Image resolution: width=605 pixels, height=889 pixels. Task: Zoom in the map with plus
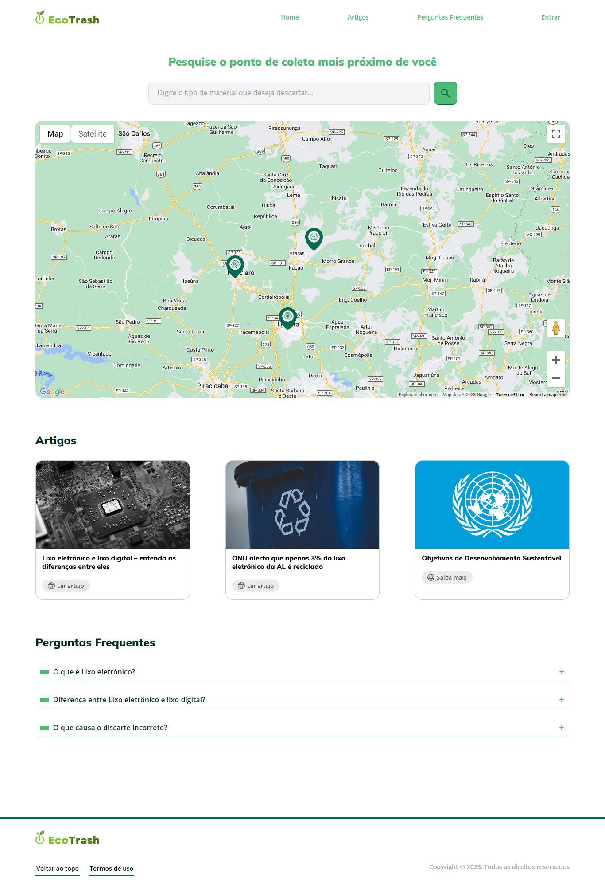556,360
